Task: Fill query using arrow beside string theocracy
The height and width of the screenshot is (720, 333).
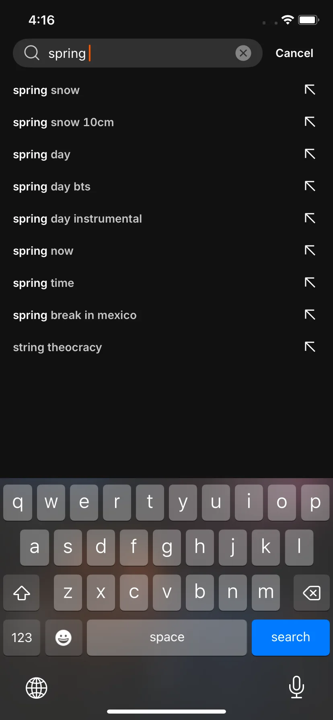Action: pyautogui.click(x=310, y=347)
